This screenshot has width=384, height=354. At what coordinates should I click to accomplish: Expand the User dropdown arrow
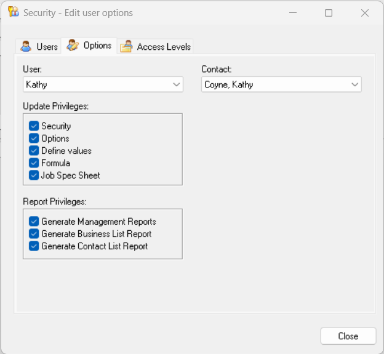click(177, 84)
